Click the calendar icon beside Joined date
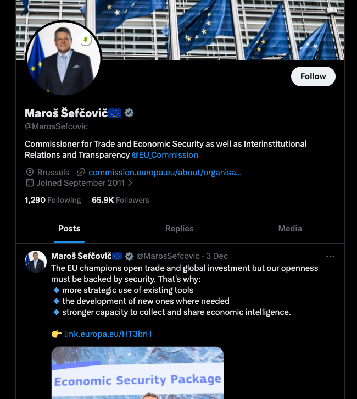Viewport: 357px width, 399px height. point(30,183)
